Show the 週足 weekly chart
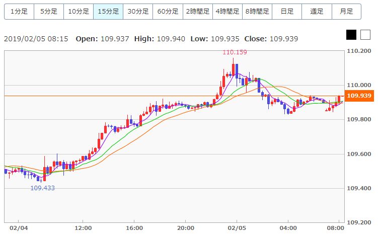Image resolution: width=378 pixels, height=236 pixels. [x=317, y=12]
